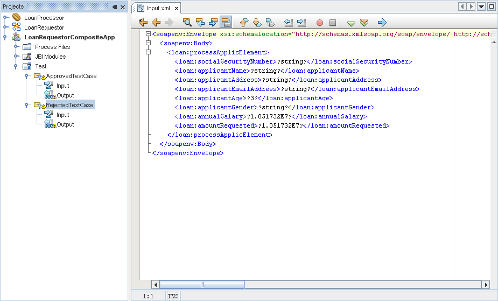Collapse soapenv:Envelope code fold

click(x=148, y=34)
